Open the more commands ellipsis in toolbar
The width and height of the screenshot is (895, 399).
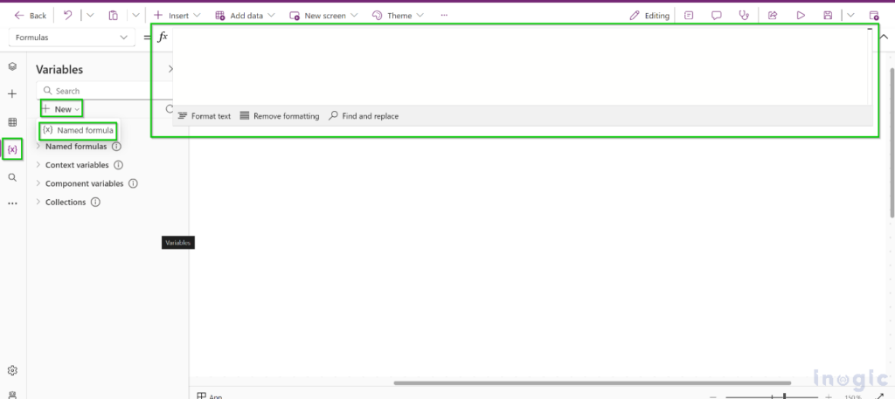click(444, 16)
